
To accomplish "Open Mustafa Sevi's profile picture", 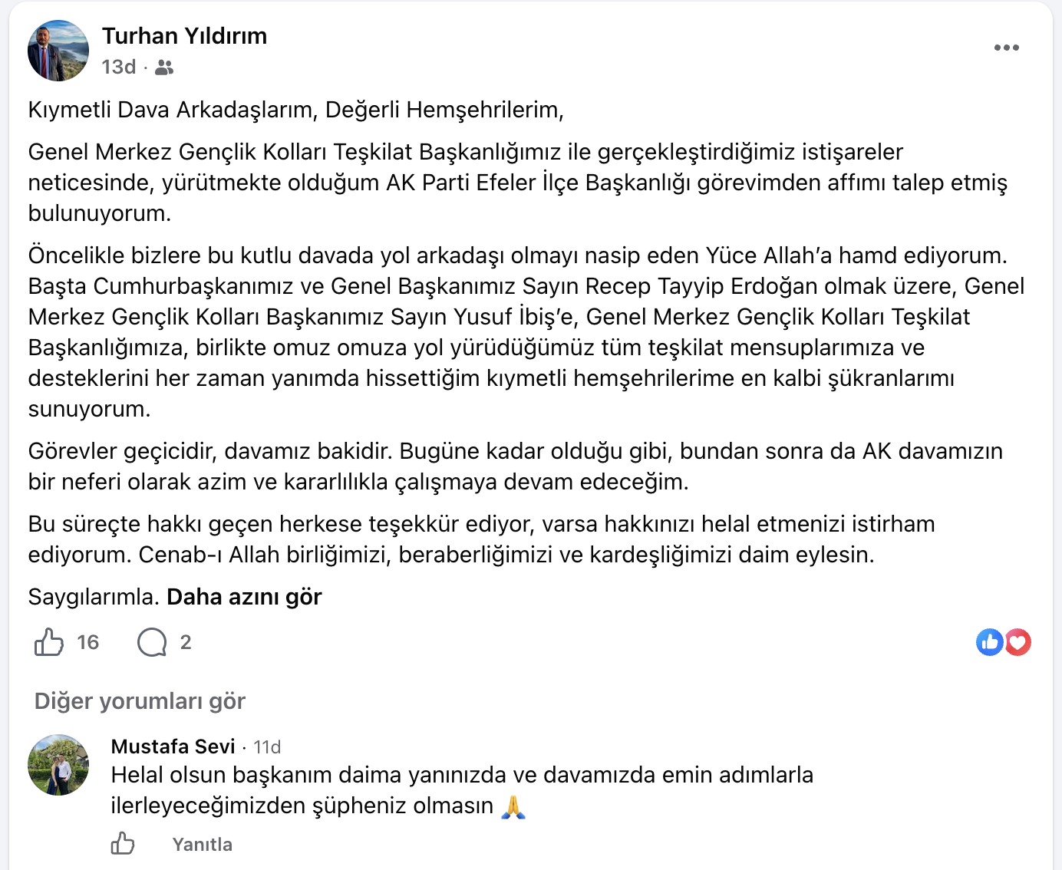I will [58, 765].
